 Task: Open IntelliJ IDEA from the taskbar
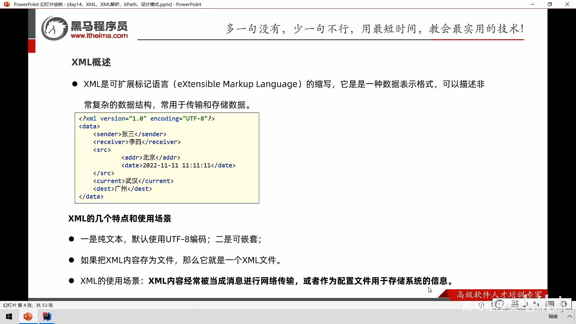[x=47, y=316]
